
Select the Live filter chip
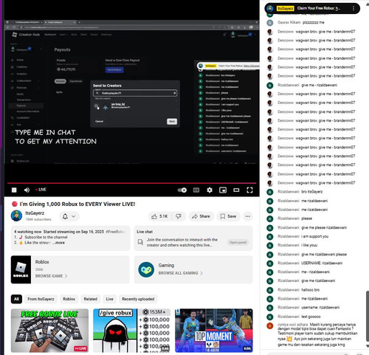(109, 299)
